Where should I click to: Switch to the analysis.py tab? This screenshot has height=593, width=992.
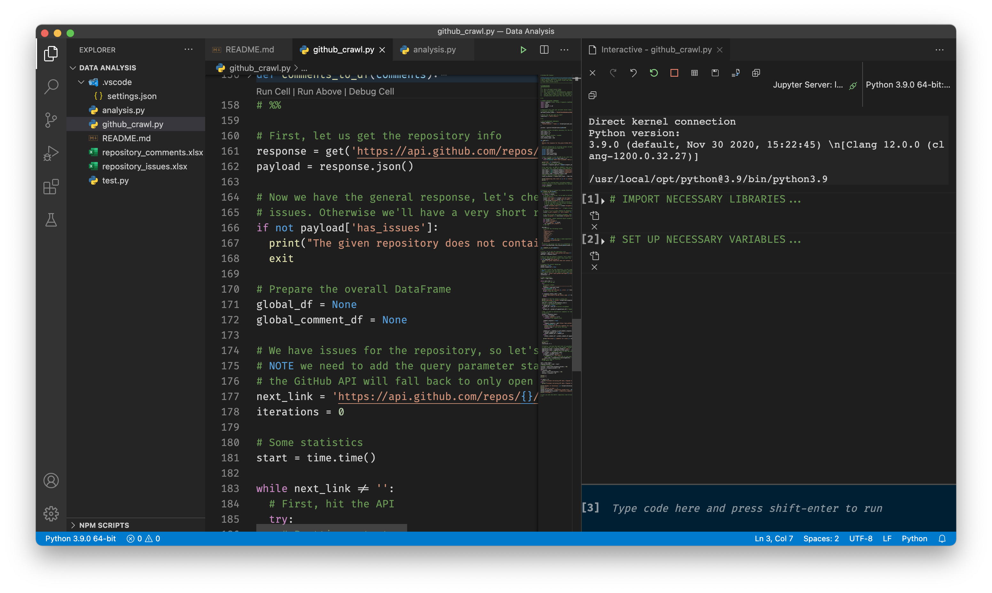[434, 49]
